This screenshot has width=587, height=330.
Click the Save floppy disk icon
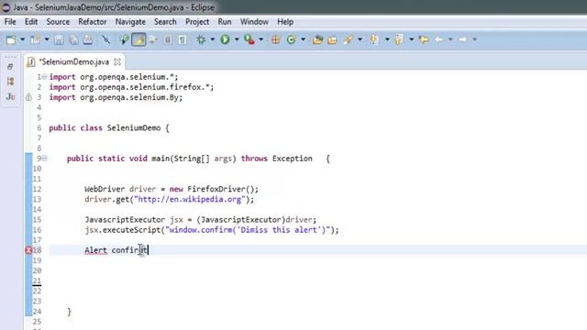coord(59,39)
